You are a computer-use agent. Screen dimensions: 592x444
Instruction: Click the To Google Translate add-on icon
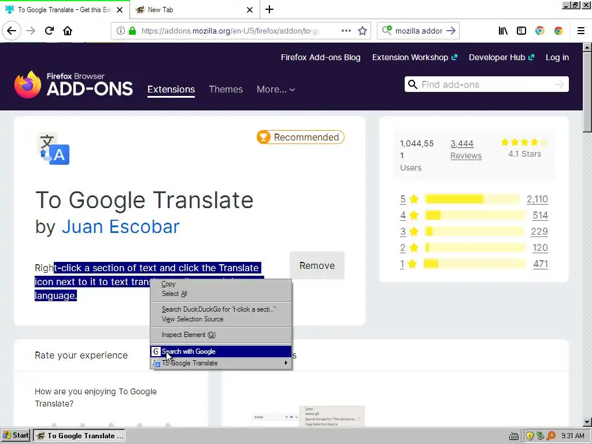(x=53, y=149)
